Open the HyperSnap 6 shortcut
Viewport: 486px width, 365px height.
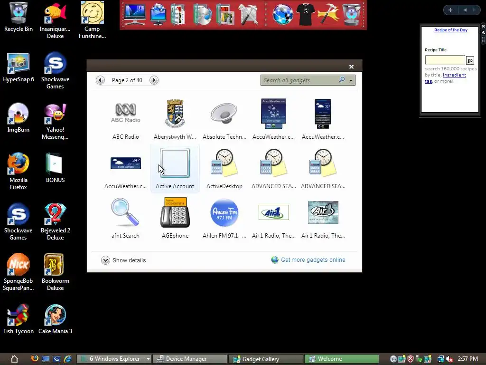point(19,67)
